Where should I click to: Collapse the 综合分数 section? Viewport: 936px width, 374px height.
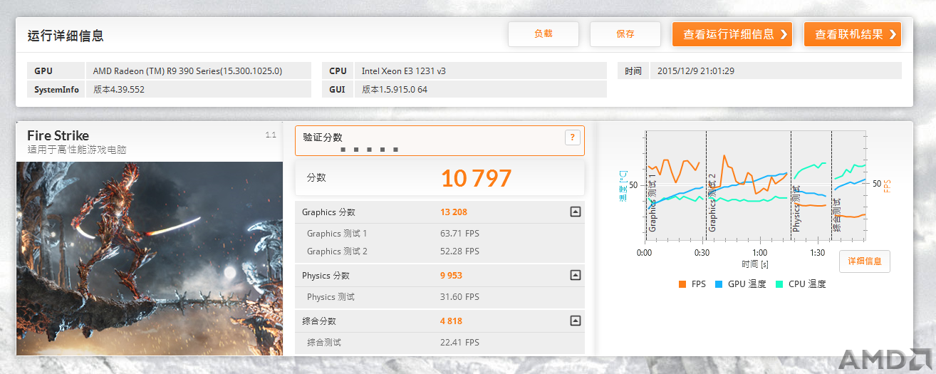[575, 321]
